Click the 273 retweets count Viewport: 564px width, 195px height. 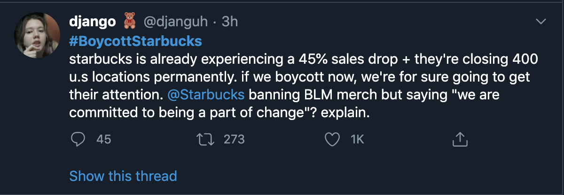[x=234, y=139]
